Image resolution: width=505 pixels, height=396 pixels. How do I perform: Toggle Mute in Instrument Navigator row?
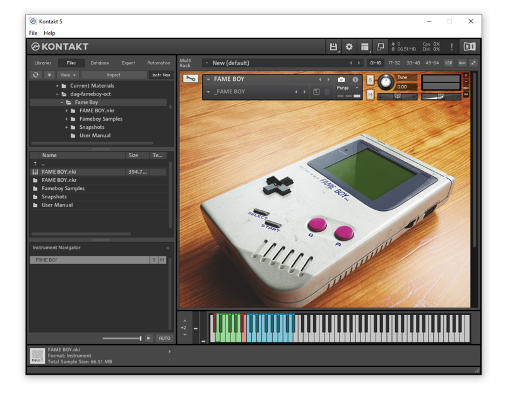162,260
